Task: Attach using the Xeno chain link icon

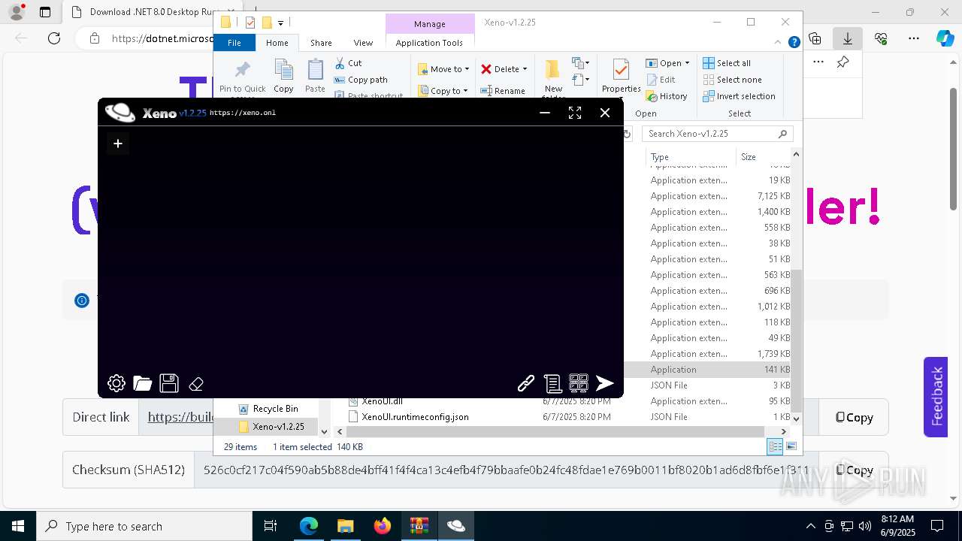Action: [x=526, y=384]
